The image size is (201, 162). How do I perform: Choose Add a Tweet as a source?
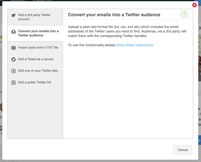point(35,59)
